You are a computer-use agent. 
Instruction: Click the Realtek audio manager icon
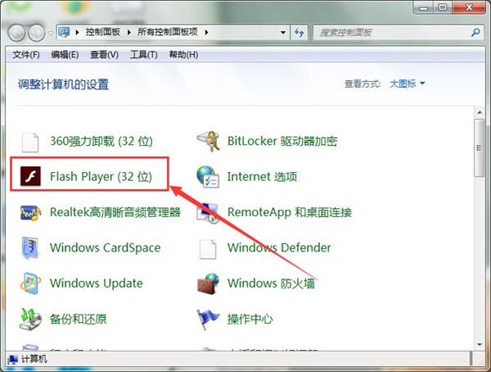pyautogui.click(x=30, y=213)
